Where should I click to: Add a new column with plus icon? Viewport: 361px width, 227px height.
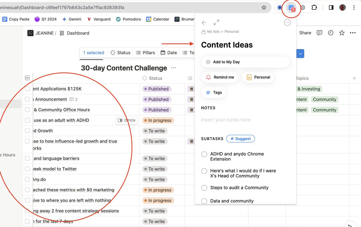(x=354, y=78)
